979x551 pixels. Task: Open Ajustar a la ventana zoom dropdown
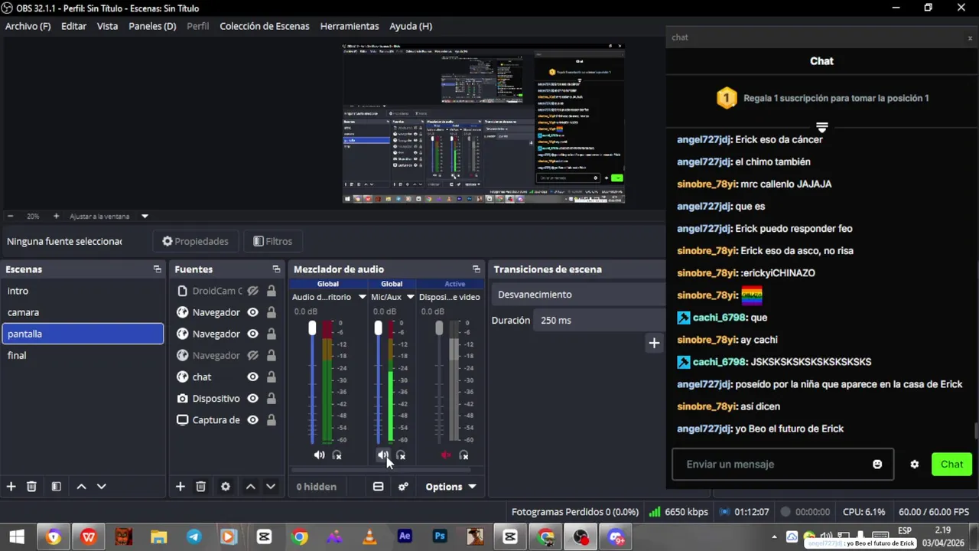145,217
